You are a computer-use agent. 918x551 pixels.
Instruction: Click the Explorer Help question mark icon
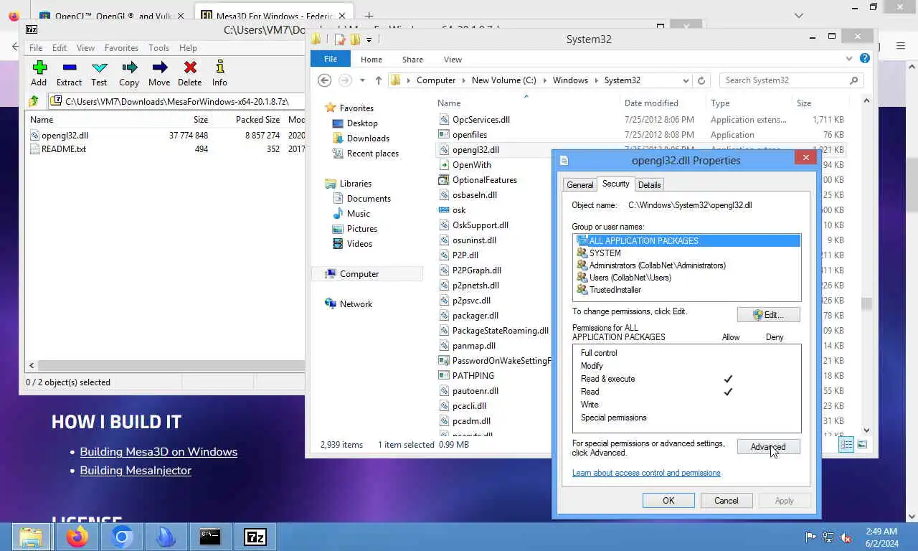pyautogui.click(x=865, y=59)
